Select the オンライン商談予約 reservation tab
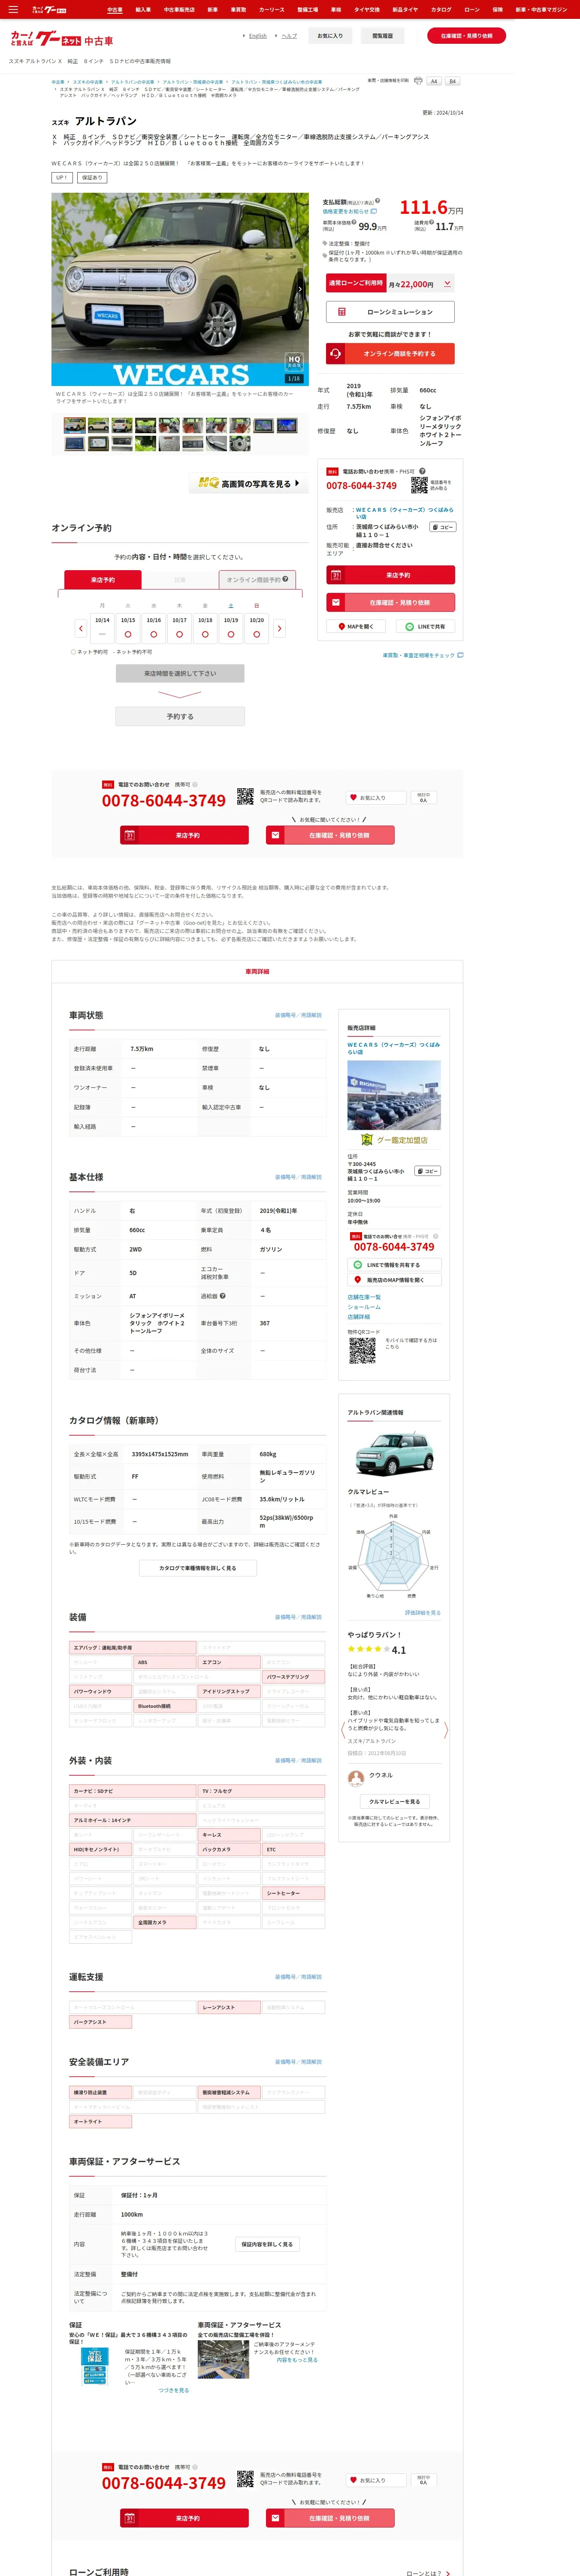 tap(258, 580)
